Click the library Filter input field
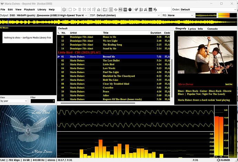 [41, 101]
